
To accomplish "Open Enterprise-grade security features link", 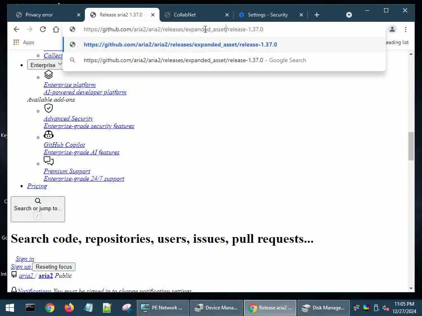I will pos(89,126).
